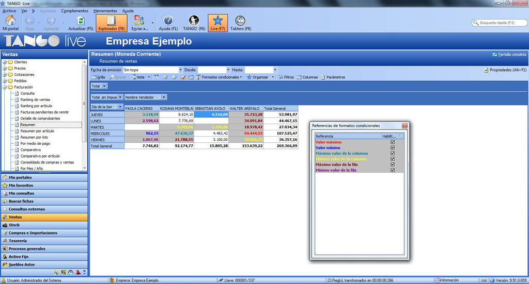Click the tree panel scrollbar down arrow
Viewport: 529px width, 284px height.
click(x=85, y=168)
